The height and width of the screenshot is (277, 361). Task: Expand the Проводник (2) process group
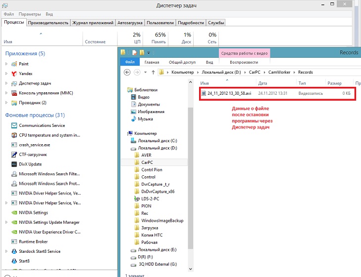tap(6, 103)
